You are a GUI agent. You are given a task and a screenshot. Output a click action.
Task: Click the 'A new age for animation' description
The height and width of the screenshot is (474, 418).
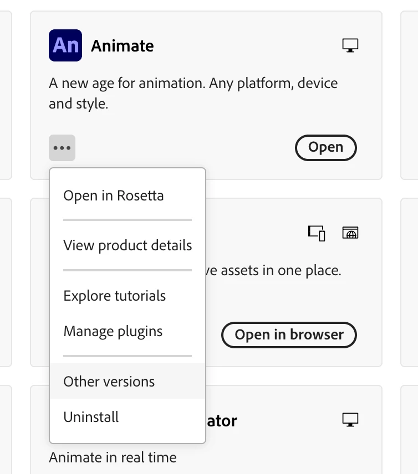193,93
